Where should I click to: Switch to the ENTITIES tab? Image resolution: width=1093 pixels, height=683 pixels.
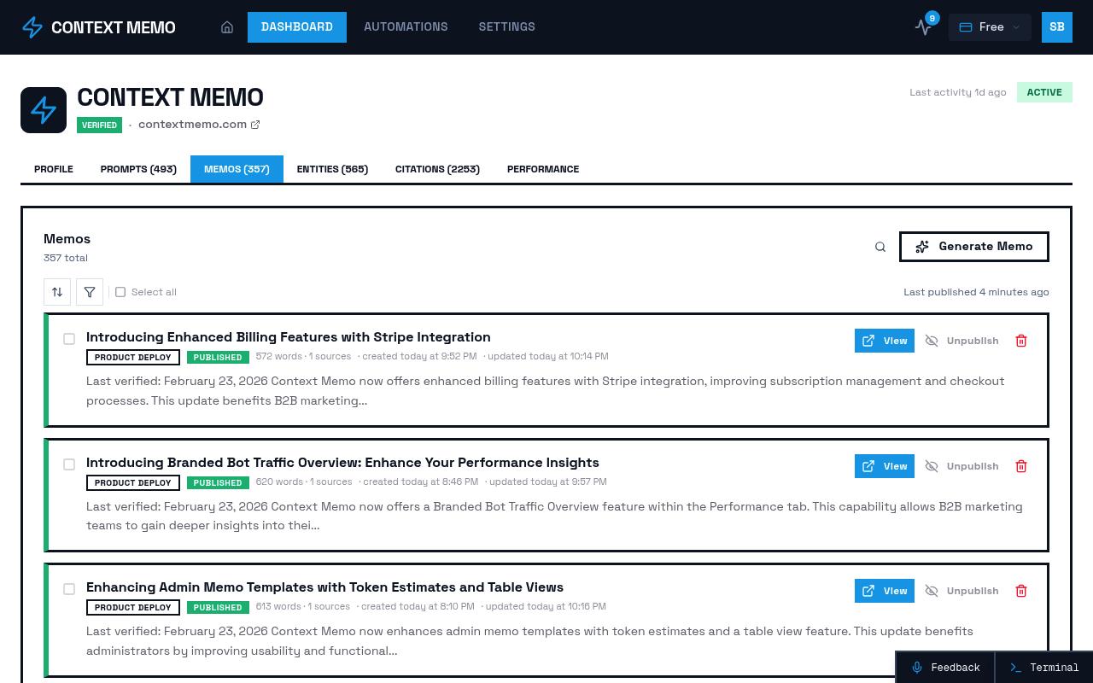[x=332, y=168]
